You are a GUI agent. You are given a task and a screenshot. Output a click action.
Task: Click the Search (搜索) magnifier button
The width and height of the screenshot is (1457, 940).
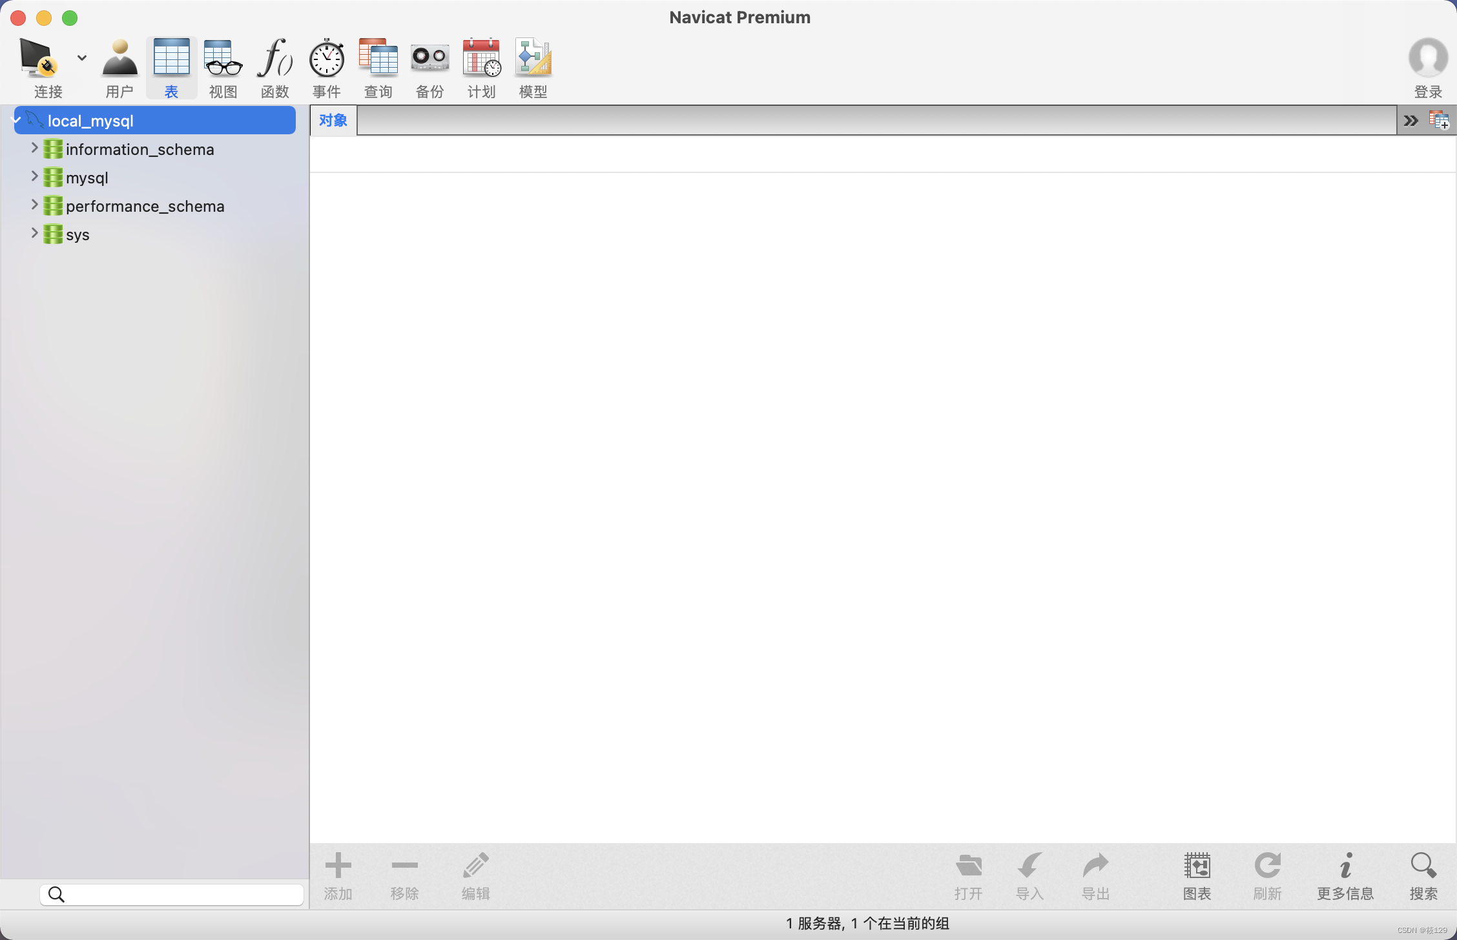click(x=1423, y=876)
